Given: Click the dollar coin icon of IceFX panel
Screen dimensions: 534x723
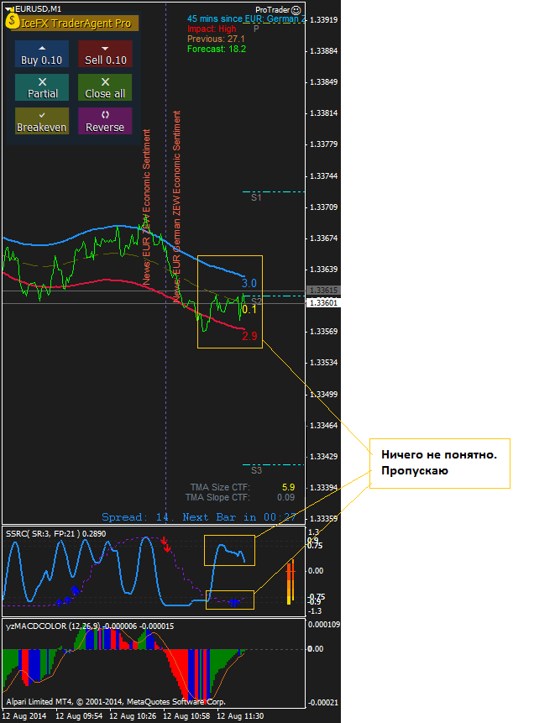Looking at the screenshot, I should click(12, 21).
